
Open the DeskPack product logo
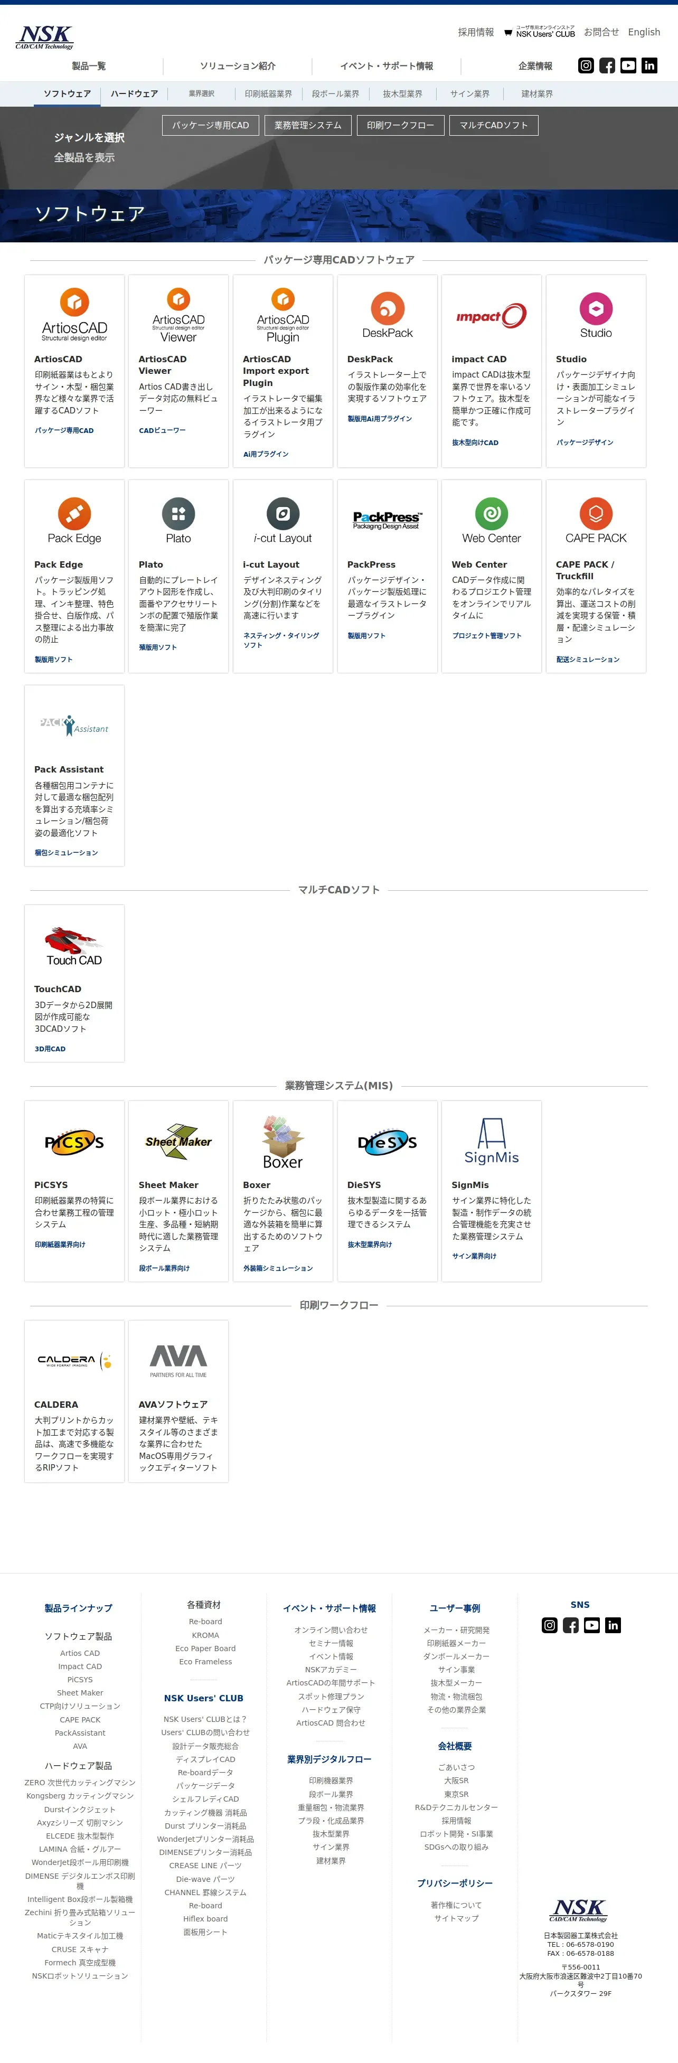pos(388,315)
